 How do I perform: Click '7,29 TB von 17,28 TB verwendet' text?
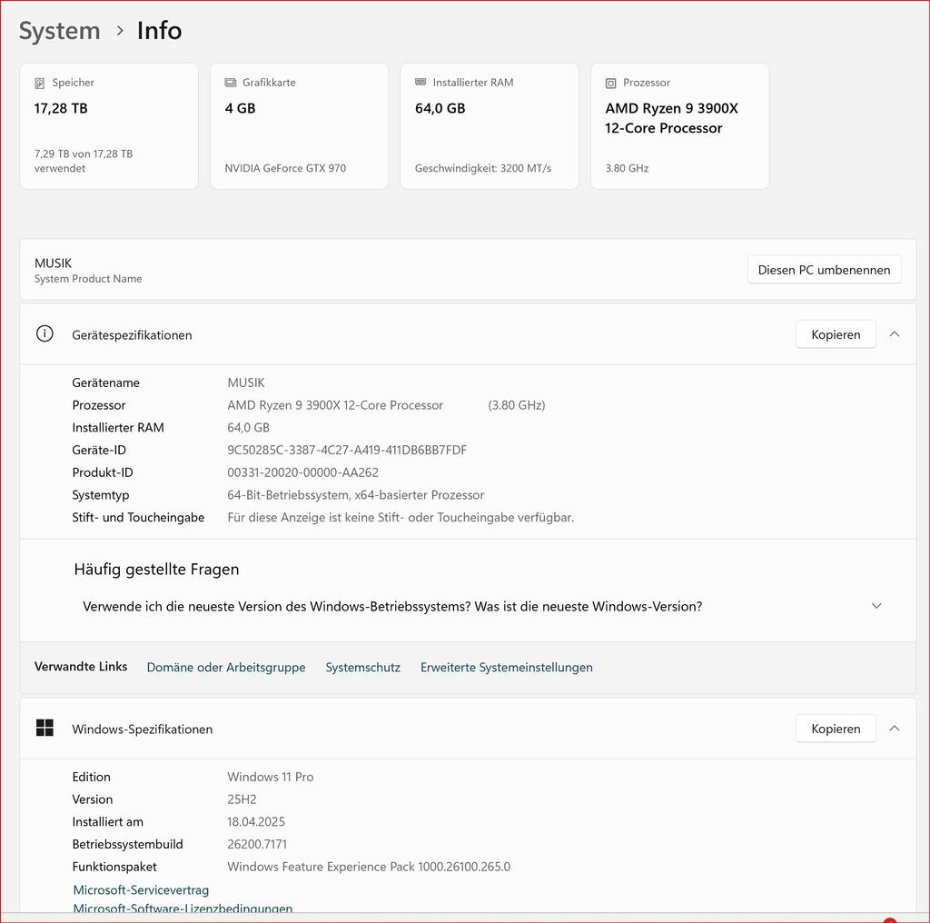pos(83,161)
